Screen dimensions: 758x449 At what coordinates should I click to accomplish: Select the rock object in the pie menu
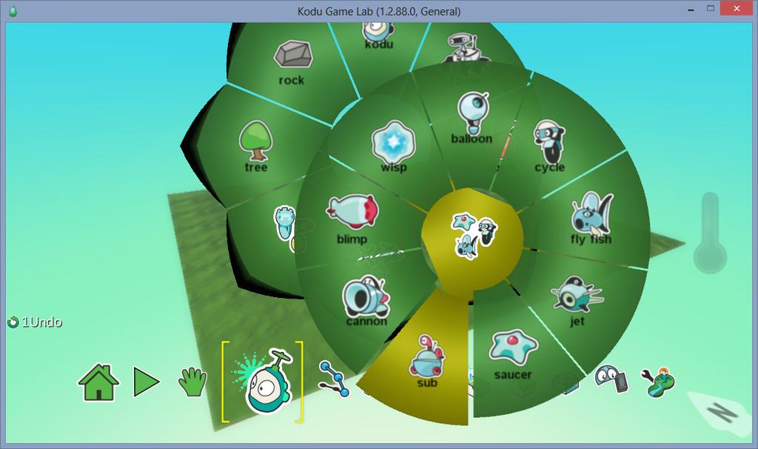293,54
